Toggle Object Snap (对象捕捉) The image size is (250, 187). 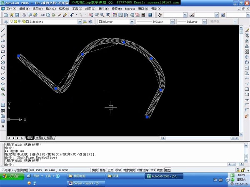[x=129, y=170]
